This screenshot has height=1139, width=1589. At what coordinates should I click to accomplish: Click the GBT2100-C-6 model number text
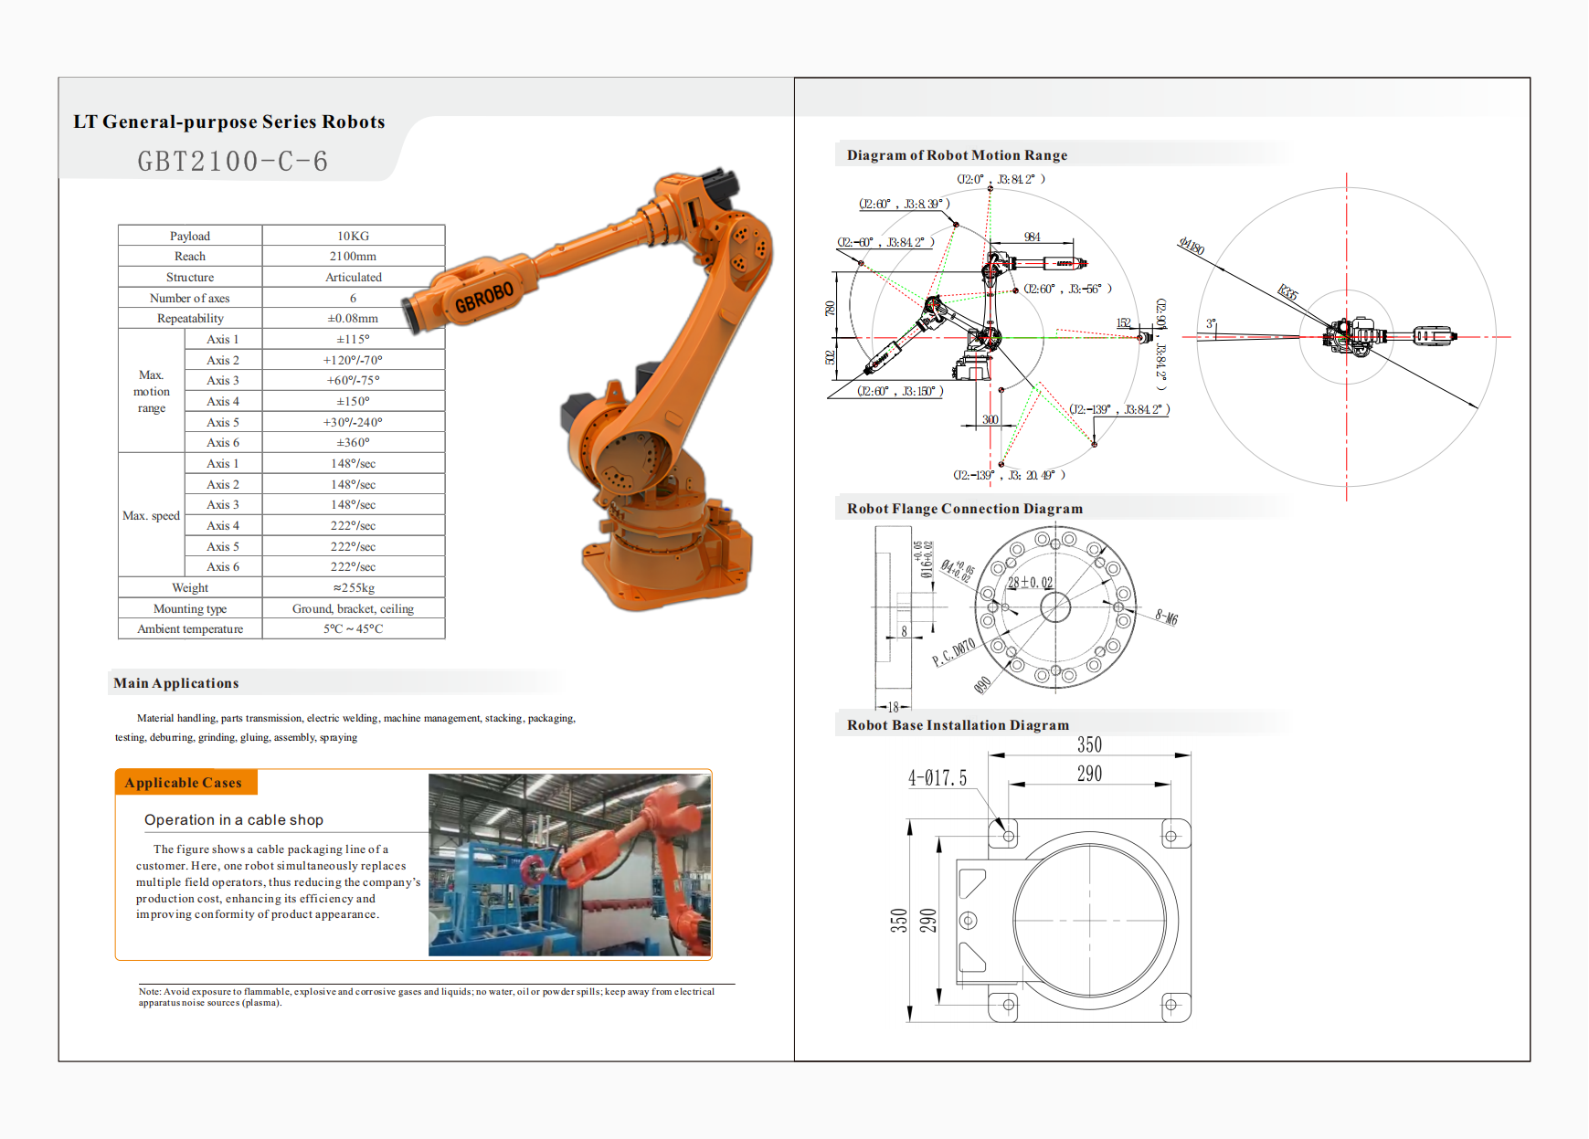pos(233,162)
